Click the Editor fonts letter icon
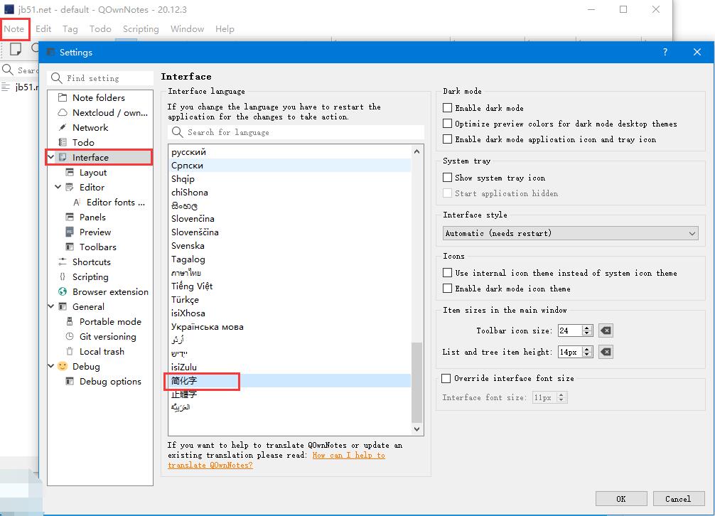Viewport: 715px width, 516px height. (x=77, y=203)
